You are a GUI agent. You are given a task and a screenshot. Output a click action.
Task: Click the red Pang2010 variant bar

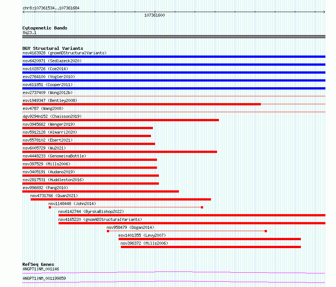click(x=100, y=191)
